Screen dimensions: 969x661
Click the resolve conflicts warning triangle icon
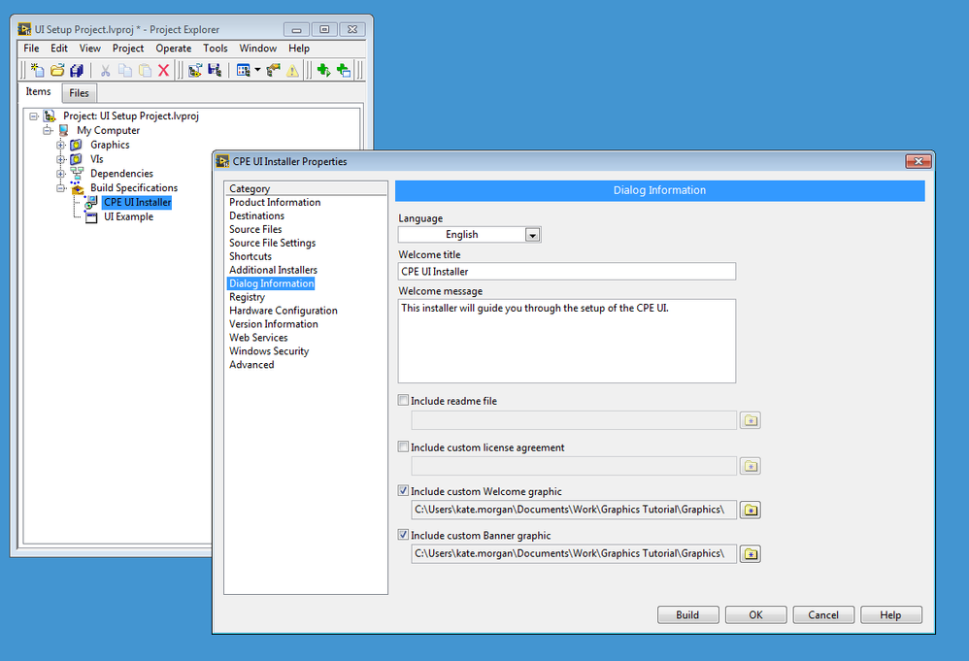[x=291, y=70]
